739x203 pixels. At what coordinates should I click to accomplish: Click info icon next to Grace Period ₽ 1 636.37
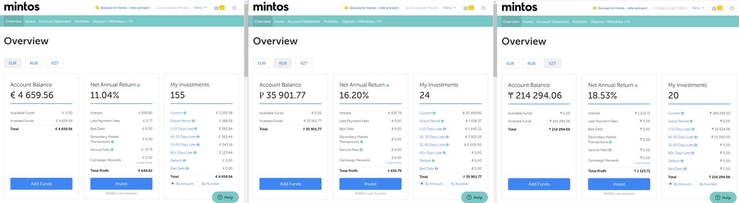[442, 121]
